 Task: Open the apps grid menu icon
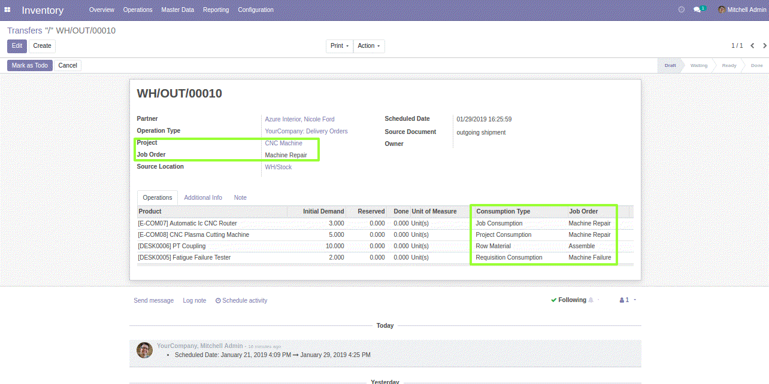7,10
